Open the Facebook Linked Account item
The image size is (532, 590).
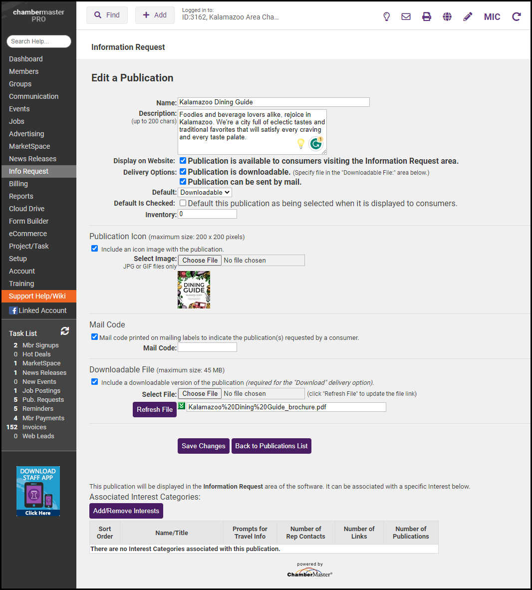click(x=37, y=310)
